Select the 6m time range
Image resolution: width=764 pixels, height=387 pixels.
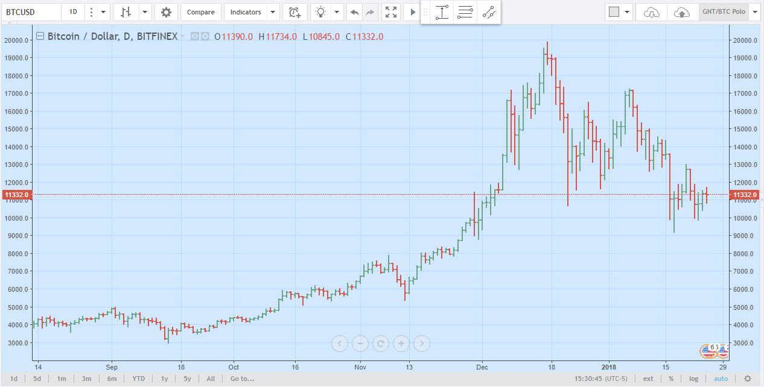click(x=112, y=379)
